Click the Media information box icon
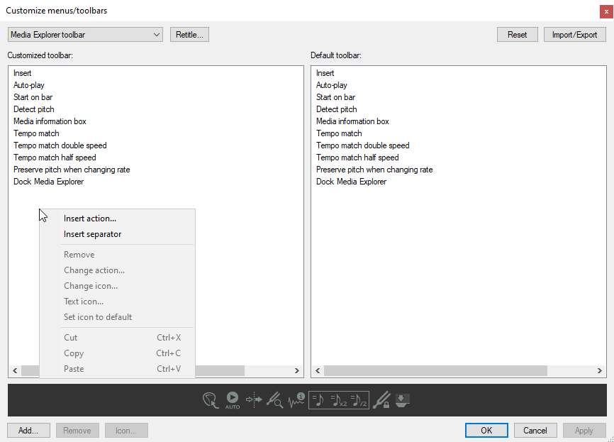 (296, 401)
